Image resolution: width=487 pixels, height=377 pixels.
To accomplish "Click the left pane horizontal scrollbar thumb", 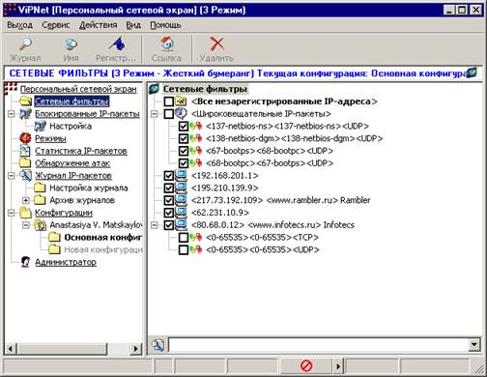I will (63, 349).
